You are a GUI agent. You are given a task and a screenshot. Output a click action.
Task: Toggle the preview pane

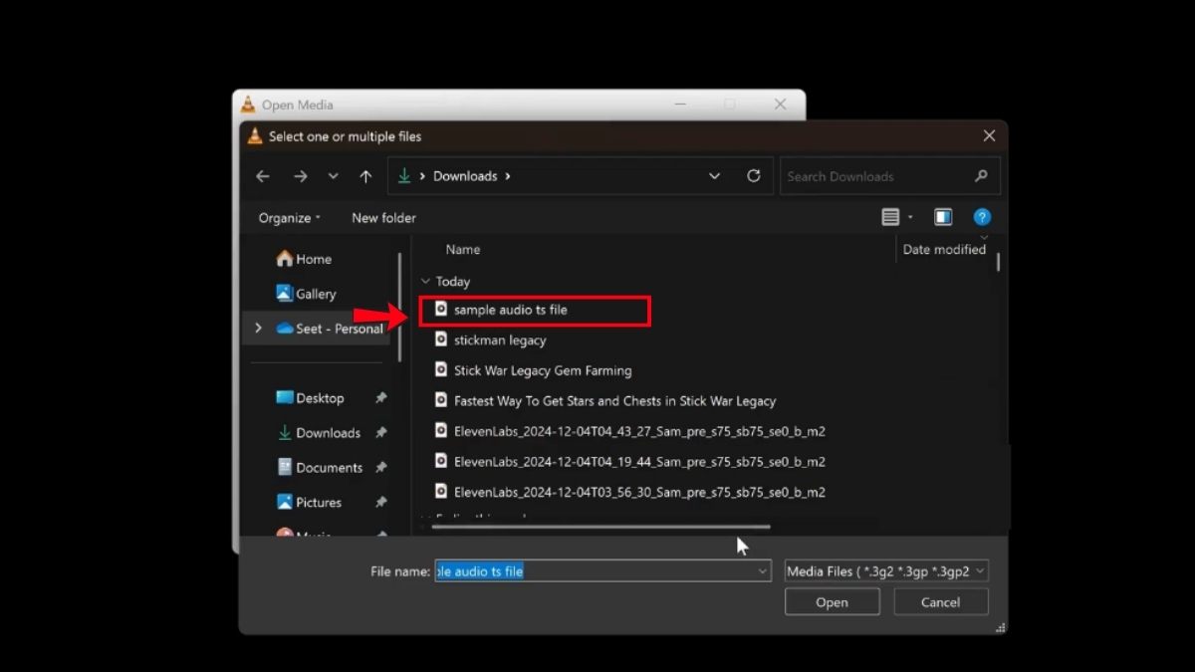pyautogui.click(x=943, y=217)
